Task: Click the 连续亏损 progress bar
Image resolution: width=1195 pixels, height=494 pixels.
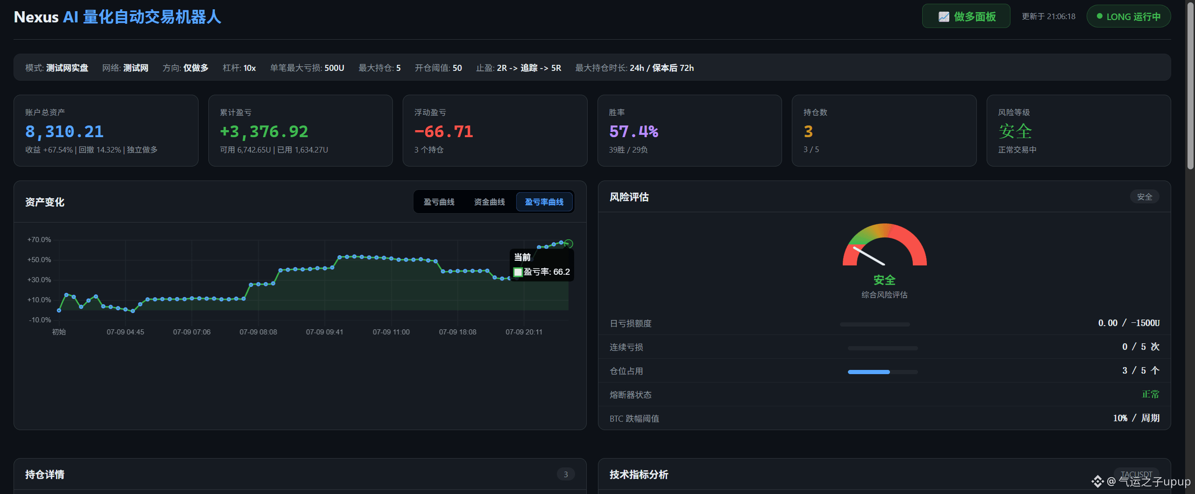Action: [883, 348]
